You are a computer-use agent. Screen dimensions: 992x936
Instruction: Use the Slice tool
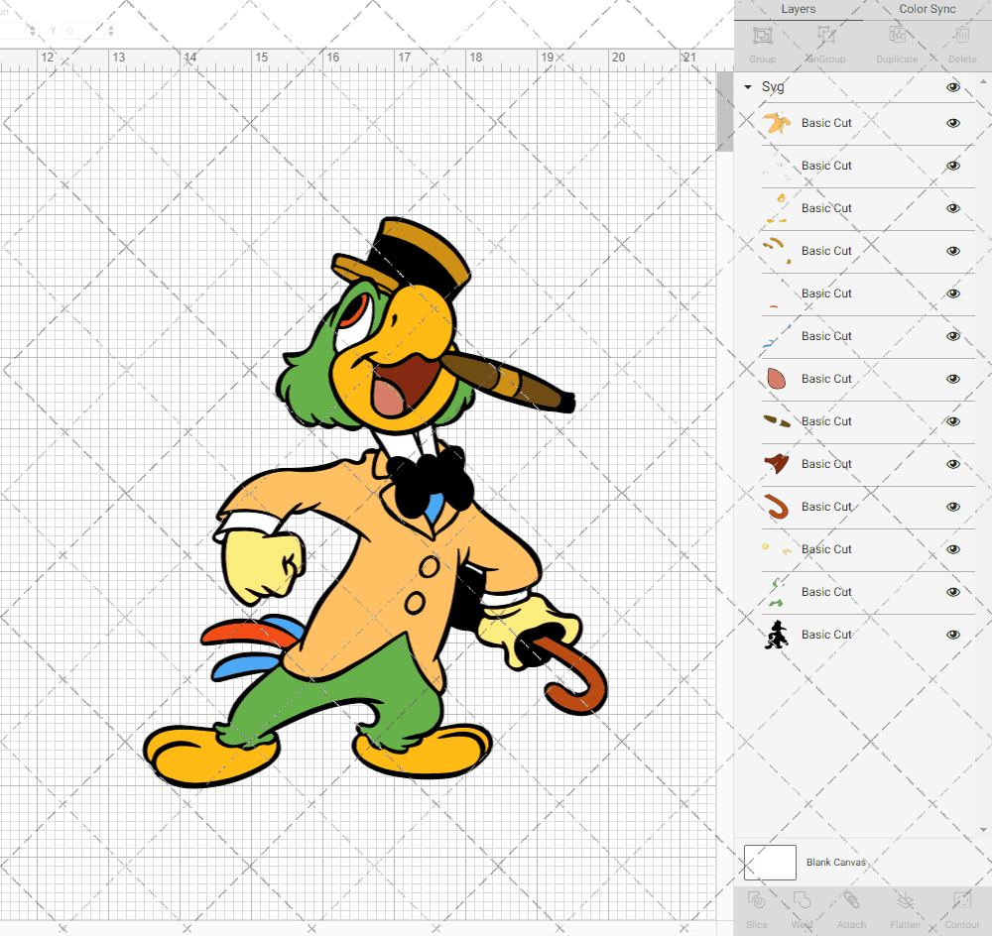(756, 900)
